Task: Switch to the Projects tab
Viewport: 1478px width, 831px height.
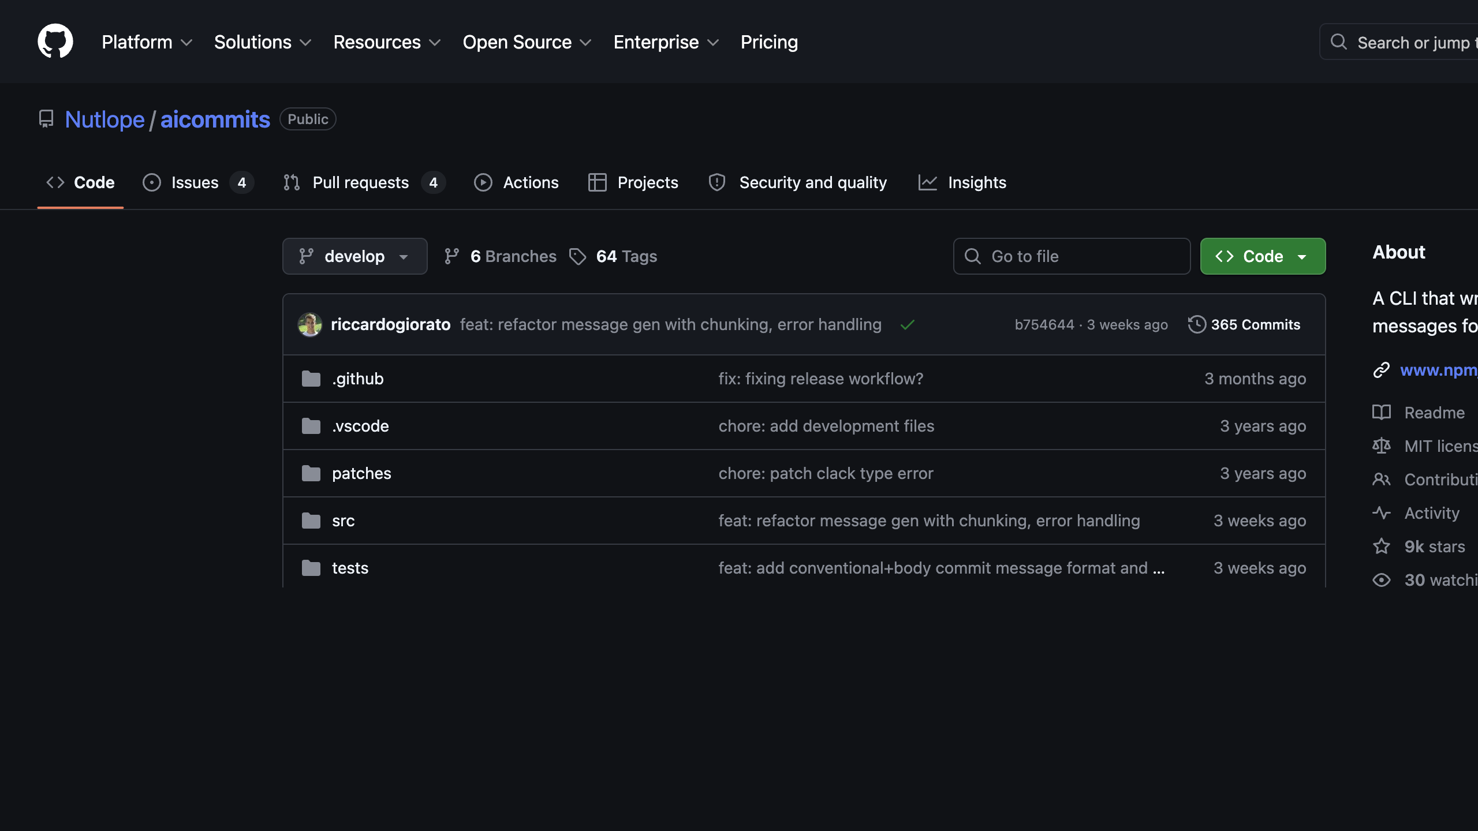Action: pyautogui.click(x=633, y=182)
